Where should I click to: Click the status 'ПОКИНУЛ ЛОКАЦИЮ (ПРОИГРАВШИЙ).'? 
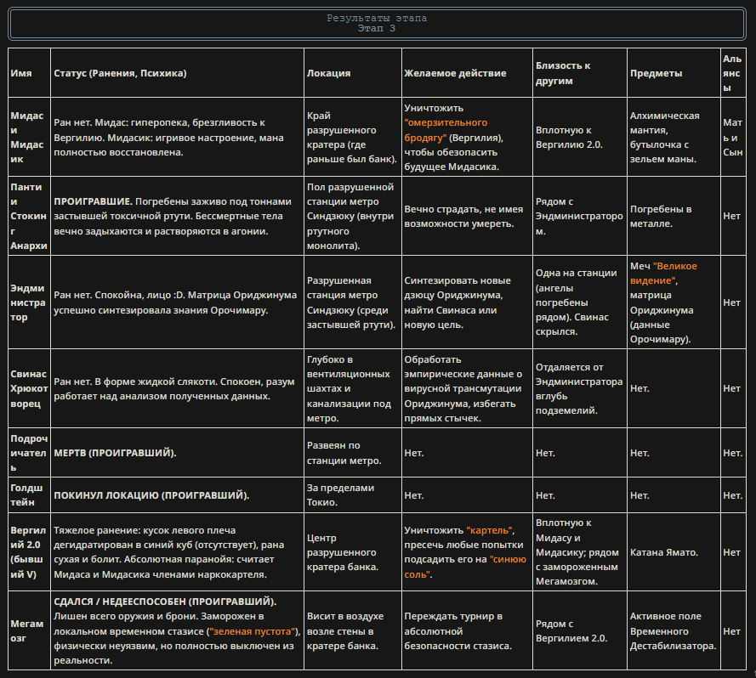(x=151, y=494)
